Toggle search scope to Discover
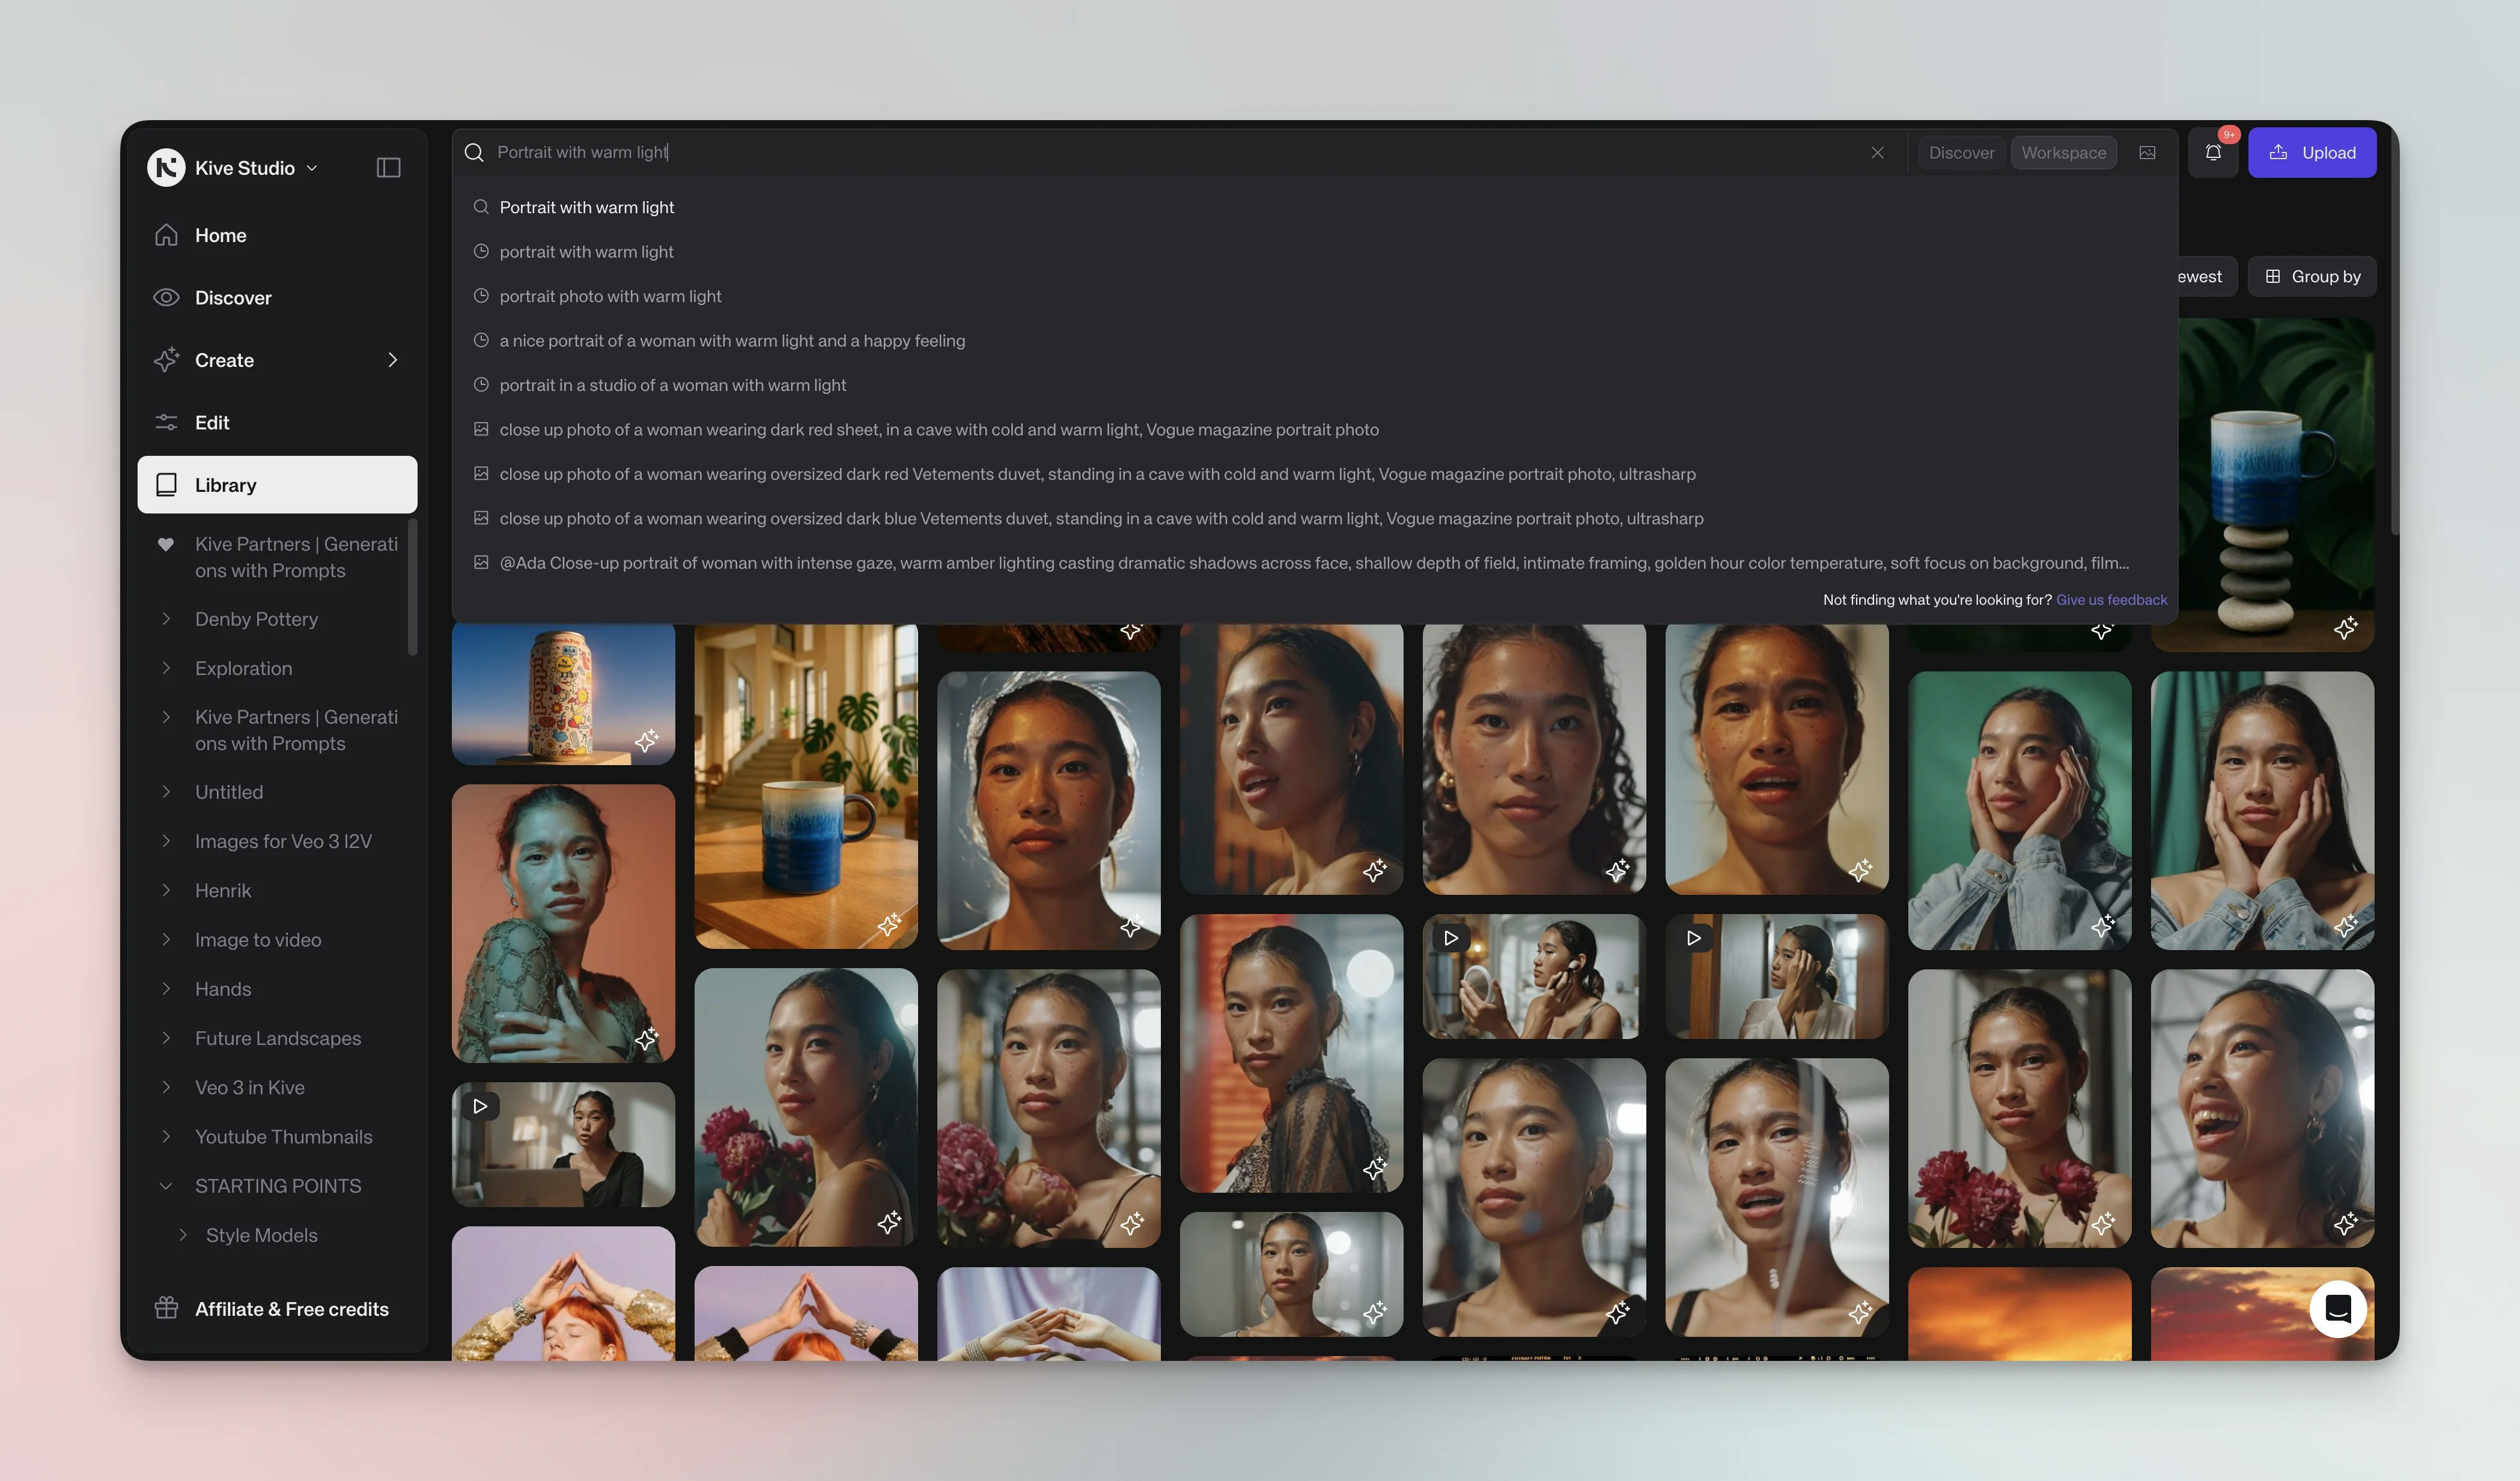 coord(1961,153)
